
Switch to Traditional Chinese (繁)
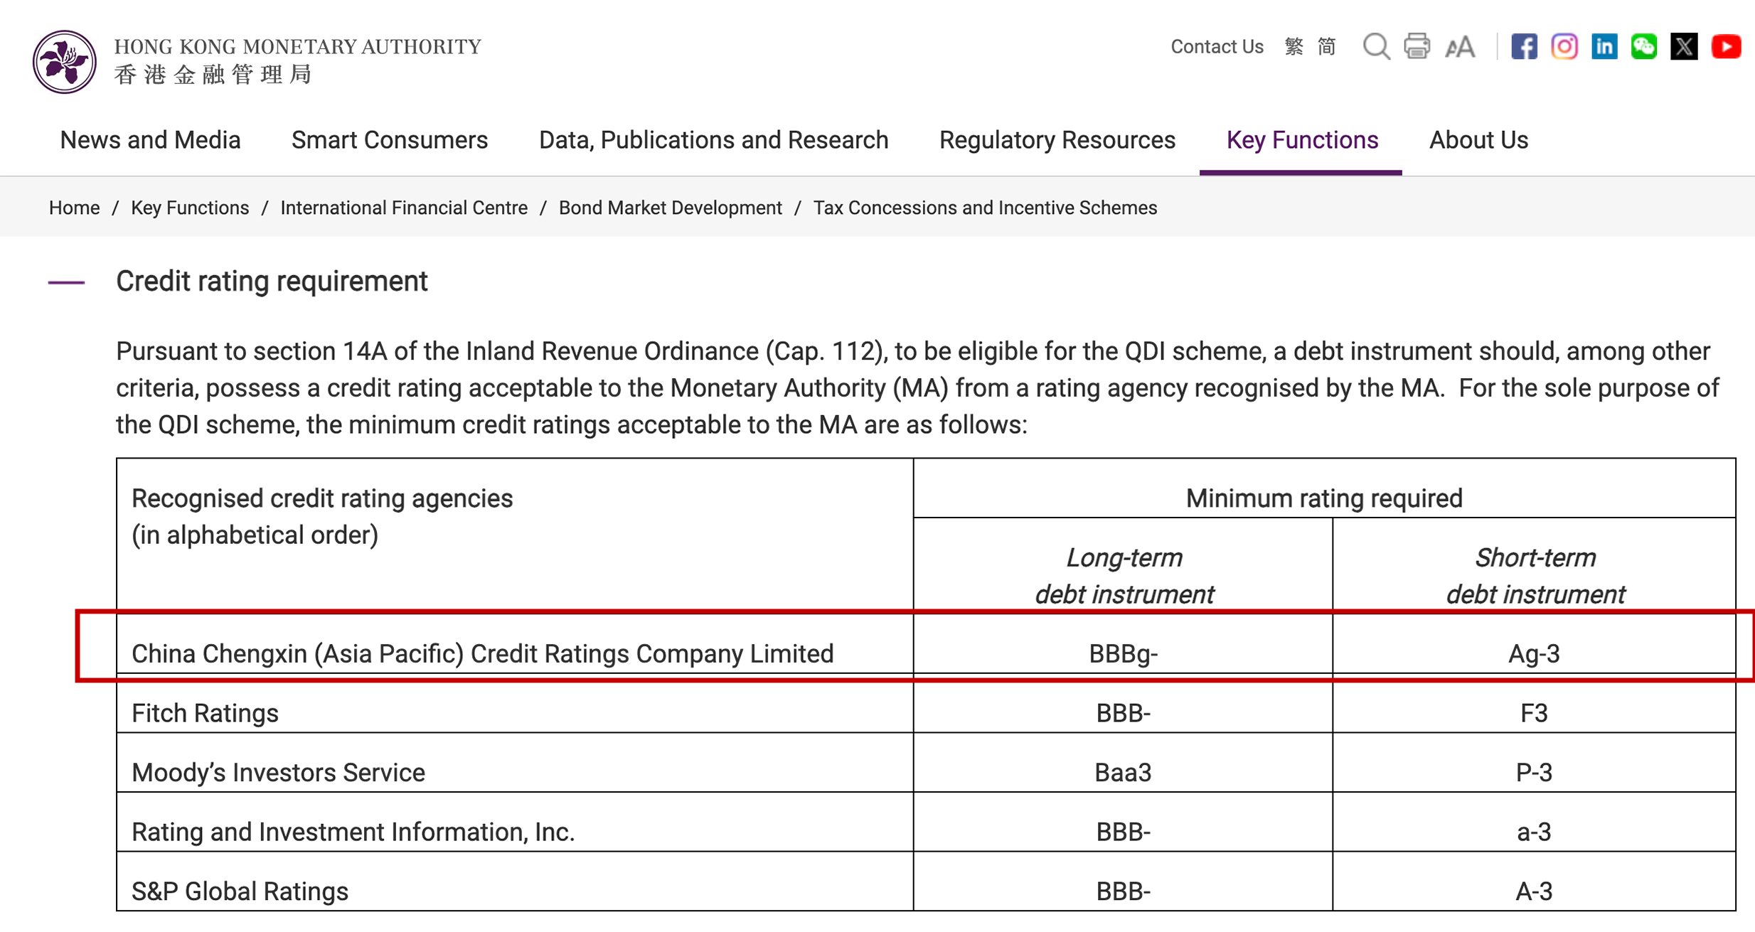[x=1293, y=47]
